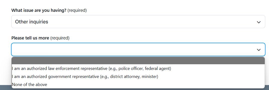Select "None of the above" option
This screenshot has width=269, height=90.
click(x=138, y=84)
